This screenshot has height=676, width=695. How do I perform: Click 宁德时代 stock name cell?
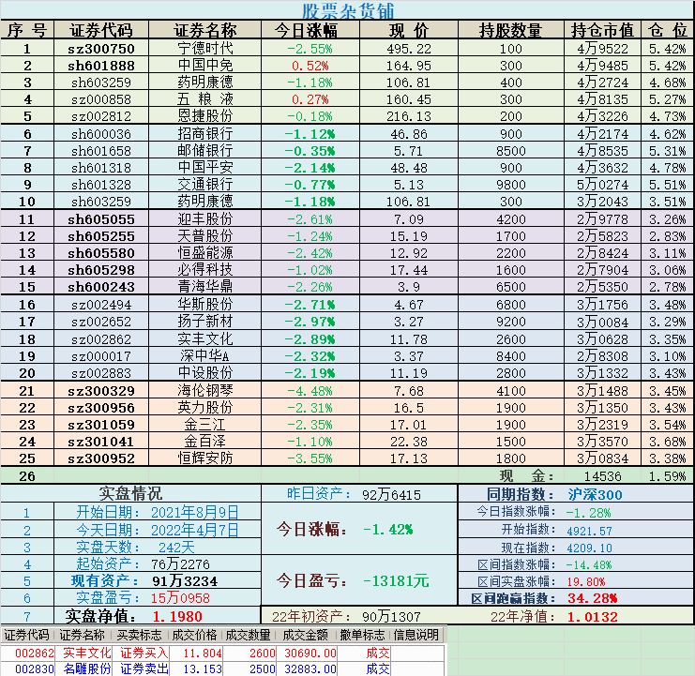pyautogui.click(x=204, y=49)
